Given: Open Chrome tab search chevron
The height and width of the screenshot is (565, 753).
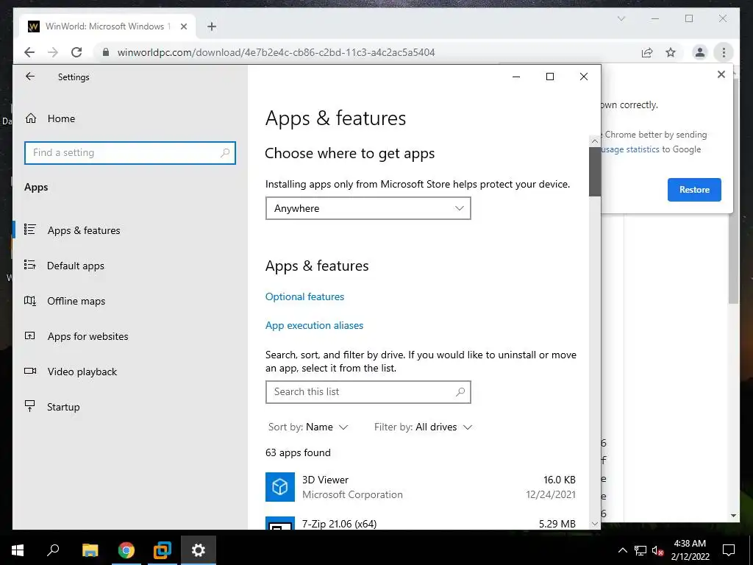Looking at the screenshot, I should (621, 18).
